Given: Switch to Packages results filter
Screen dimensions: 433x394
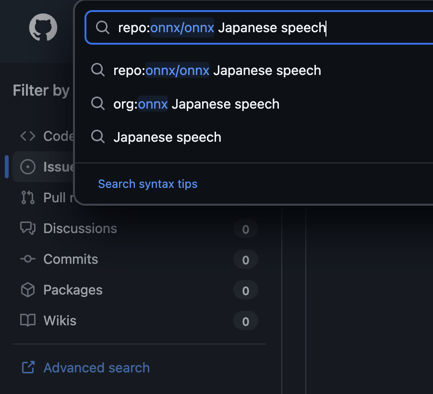Looking at the screenshot, I should click(73, 290).
